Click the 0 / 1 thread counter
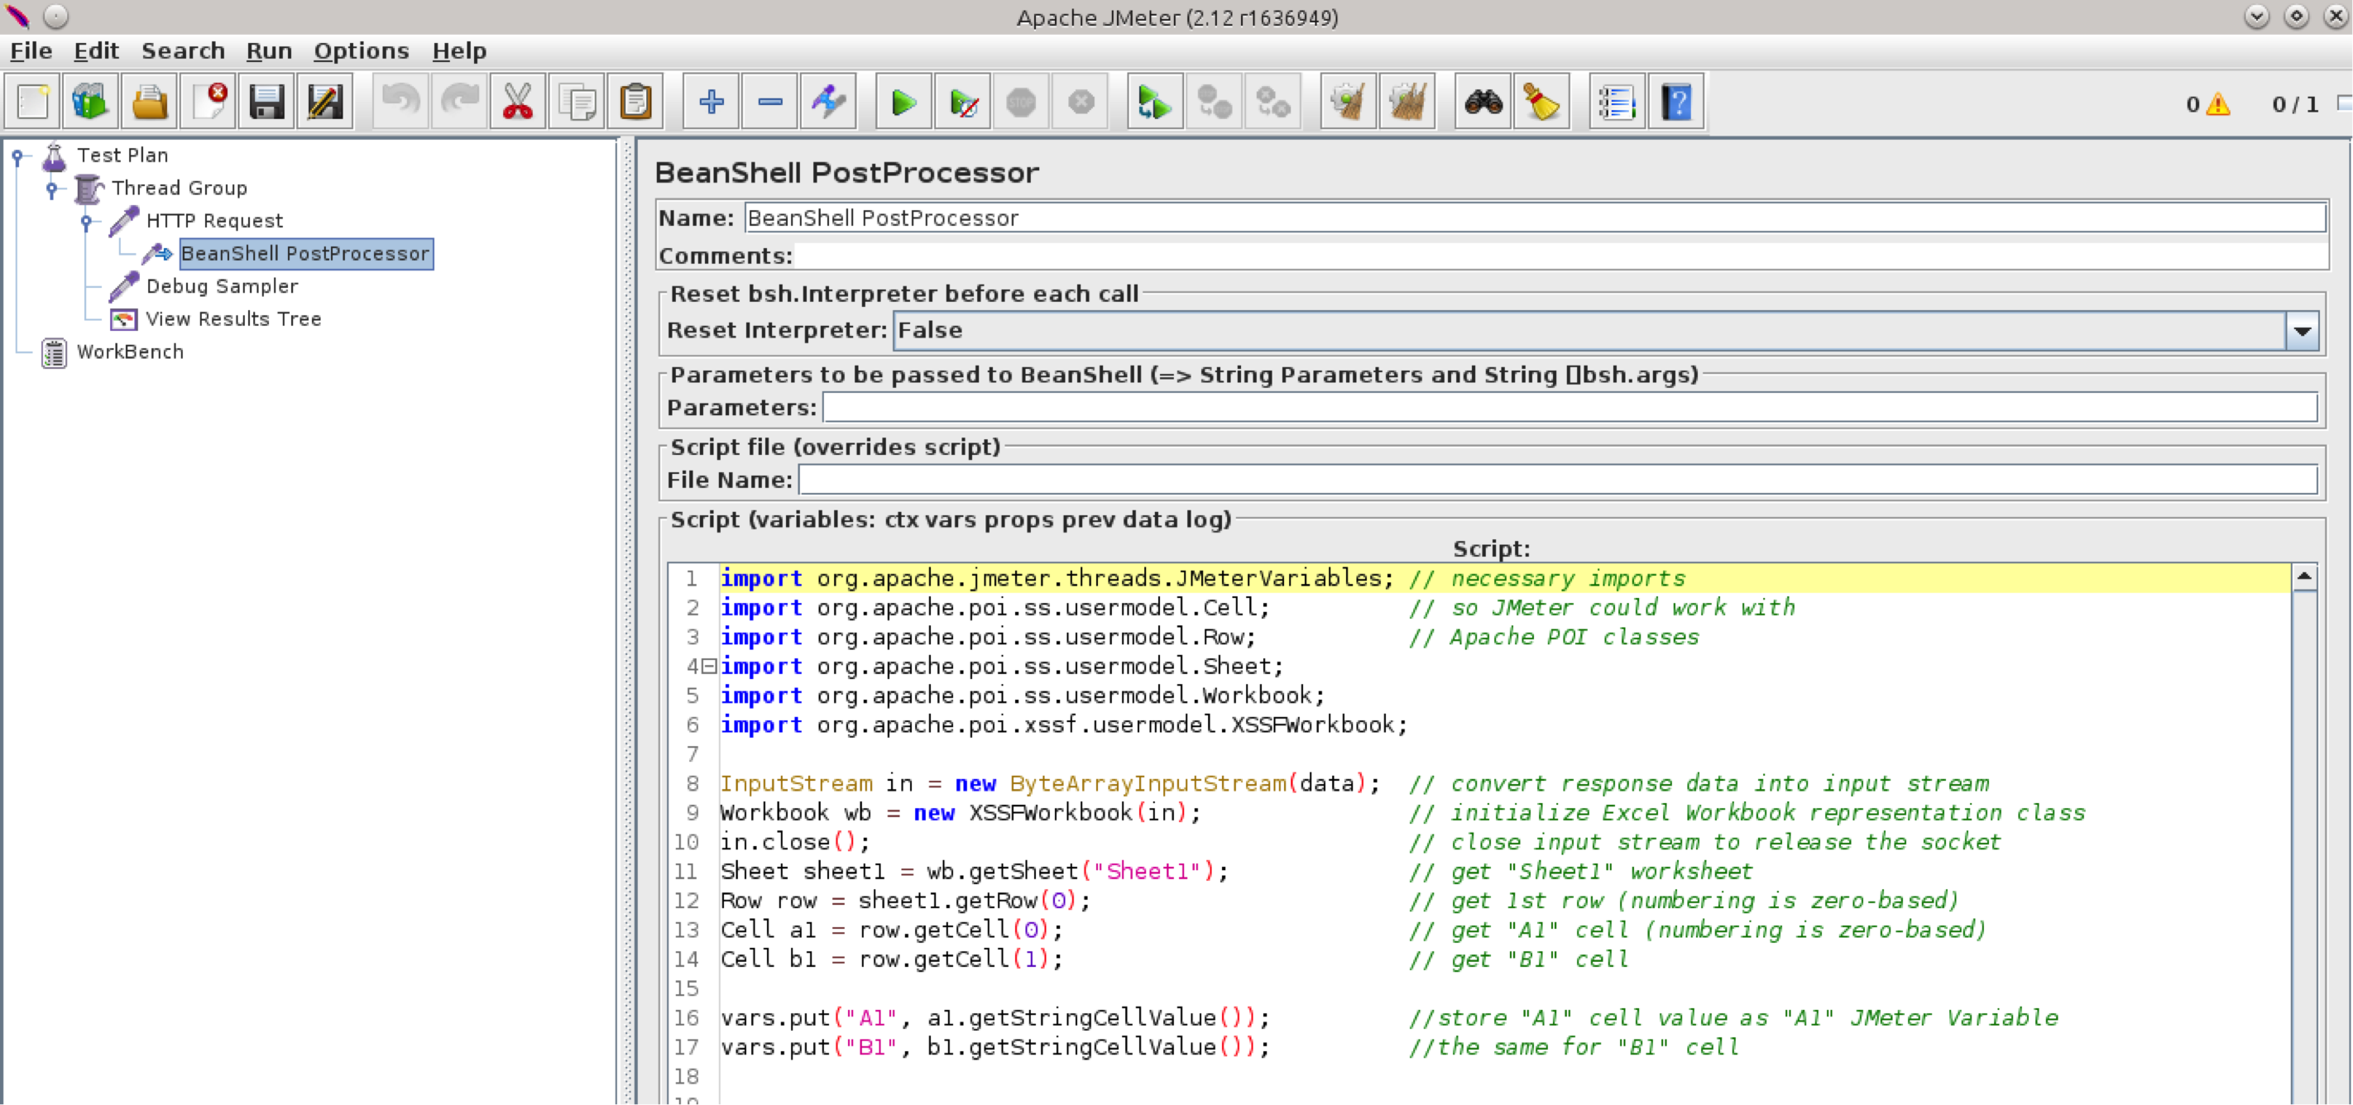The width and height of the screenshot is (2353, 1105). 2294,104
